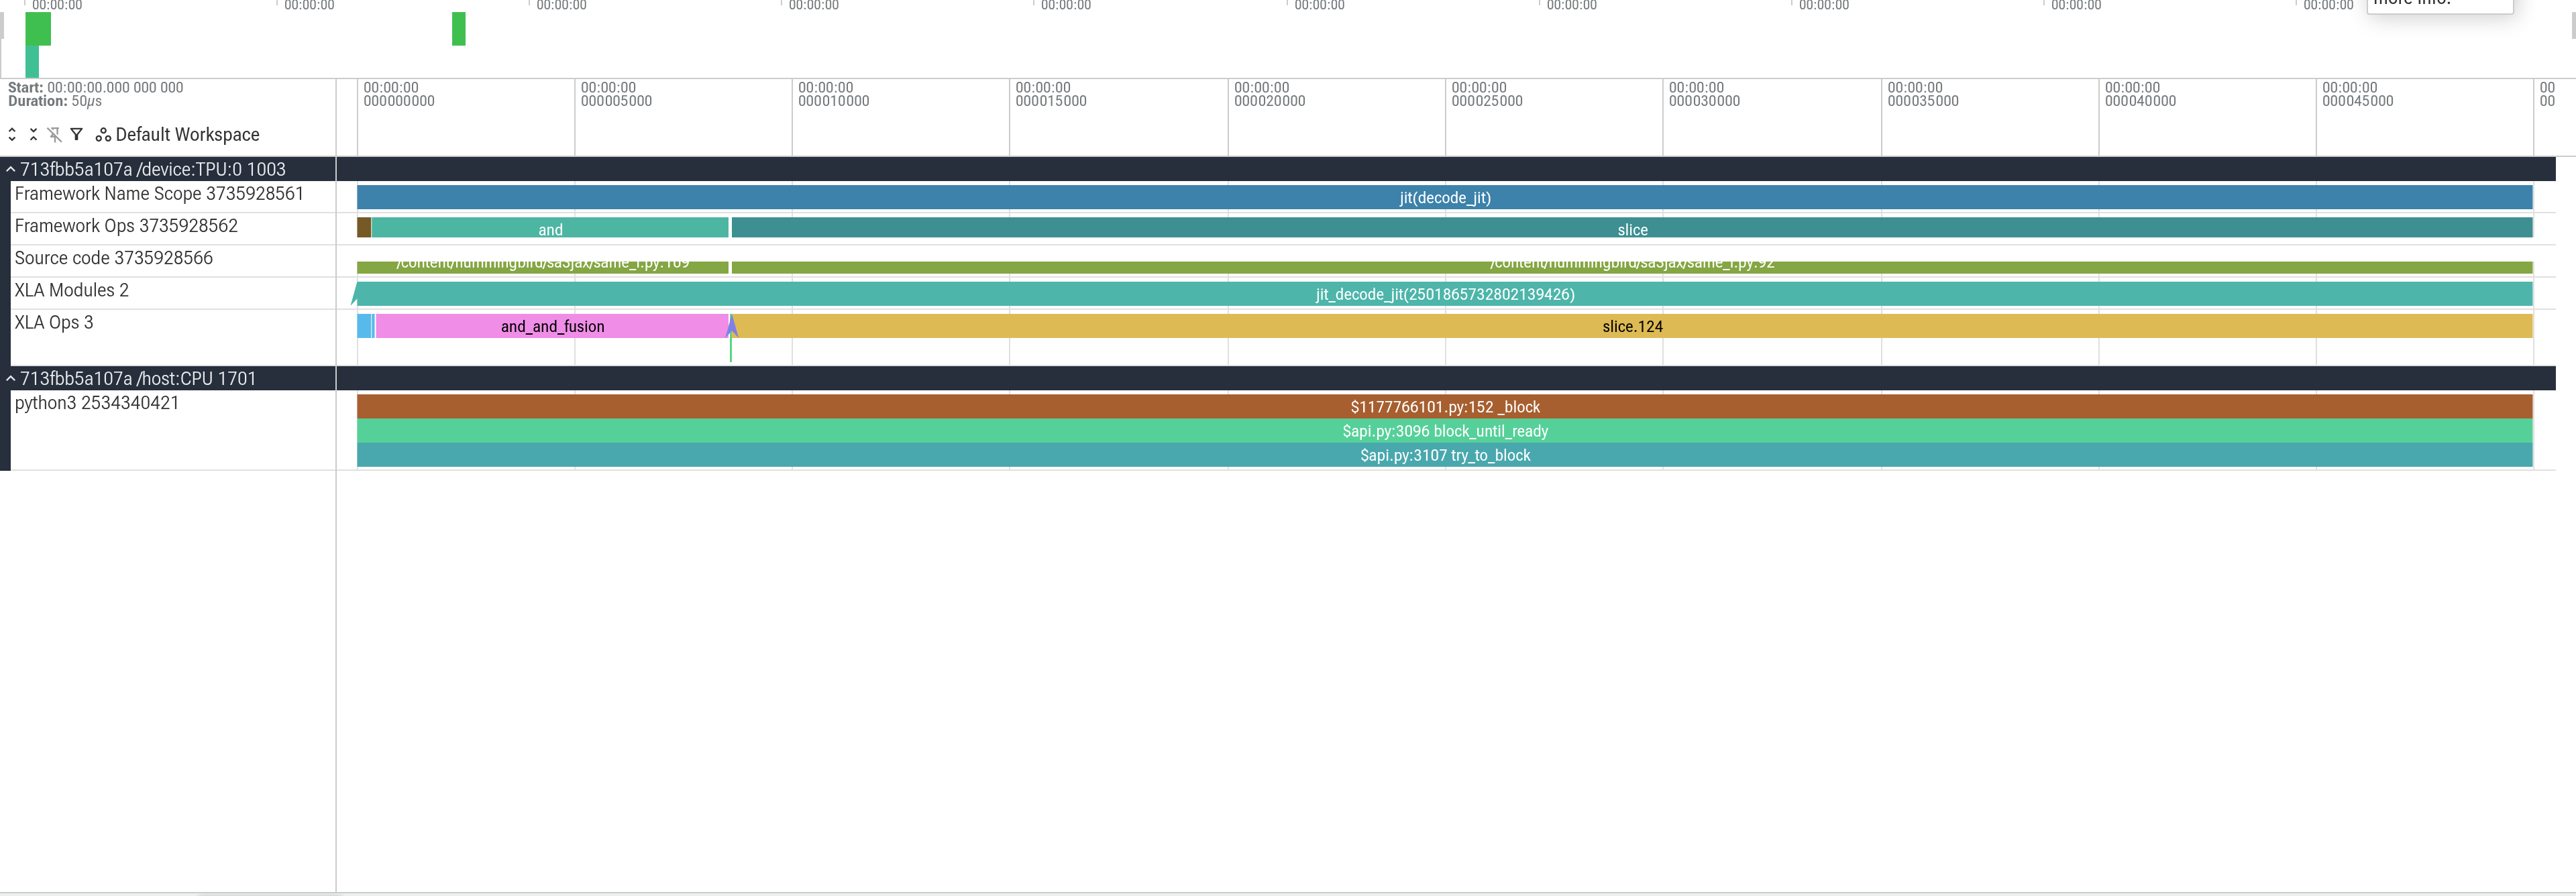This screenshot has width=2576, height=896.
Task: Click the collapse all tracks icon
Action: tap(33, 134)
